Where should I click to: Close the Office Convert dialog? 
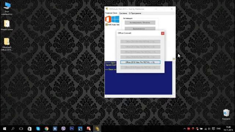pyautogui.click(x=163, y=33)
